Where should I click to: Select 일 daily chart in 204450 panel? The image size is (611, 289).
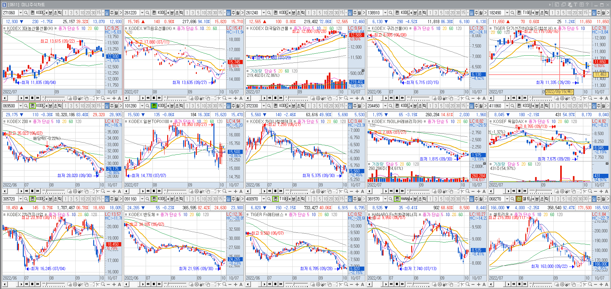pos(472,106)
